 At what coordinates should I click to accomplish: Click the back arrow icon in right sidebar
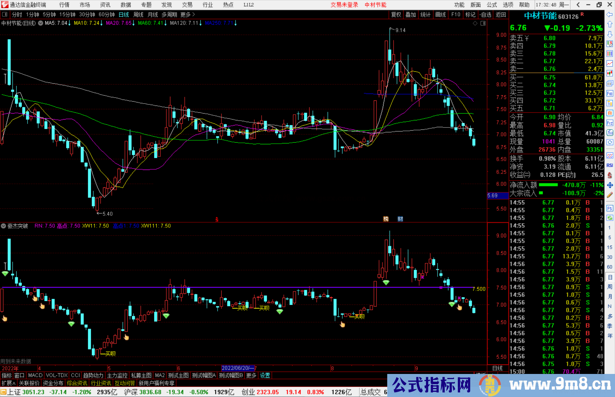click(610, 15)
